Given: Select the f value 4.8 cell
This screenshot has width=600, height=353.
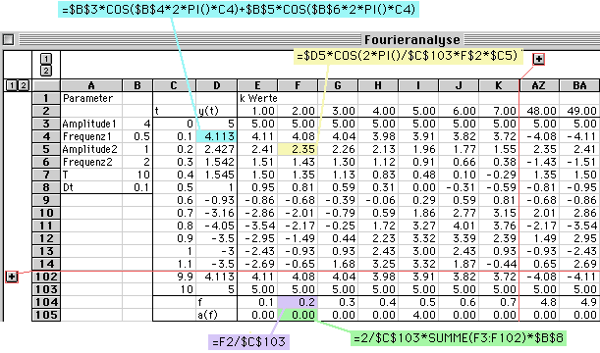Looking at the screenshot, I should coord(539,302).
